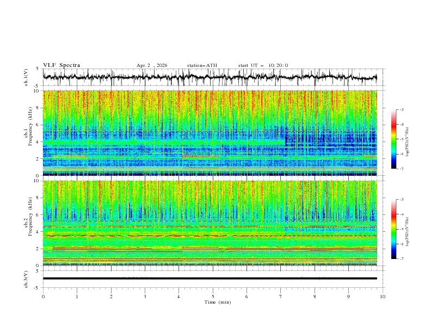Click the "-5" tick on ch.1 colorbar
Viewport: 431px width, 333px height.
[401, 139]
